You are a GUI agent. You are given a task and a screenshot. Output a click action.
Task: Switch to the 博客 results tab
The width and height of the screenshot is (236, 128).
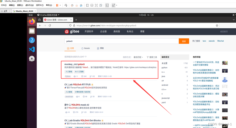click(100, 48)
